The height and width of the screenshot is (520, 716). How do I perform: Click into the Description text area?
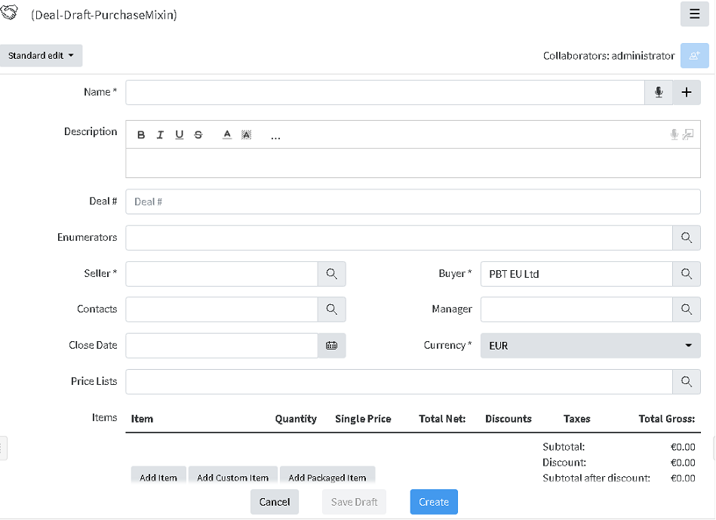[x=413, y=163]
